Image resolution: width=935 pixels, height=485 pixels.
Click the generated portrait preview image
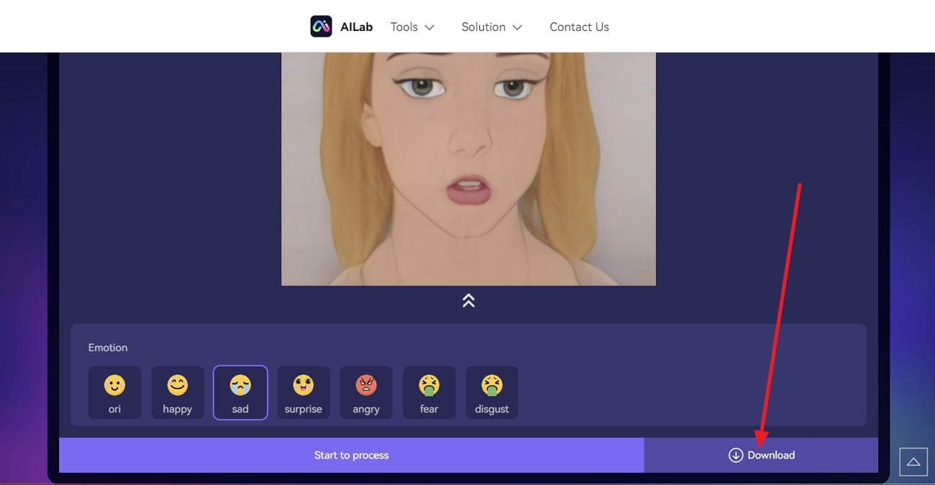(x=468, y=169)
